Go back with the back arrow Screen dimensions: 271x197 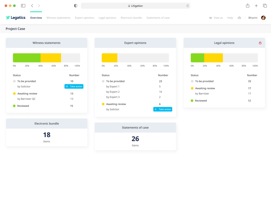click(32, 6)
